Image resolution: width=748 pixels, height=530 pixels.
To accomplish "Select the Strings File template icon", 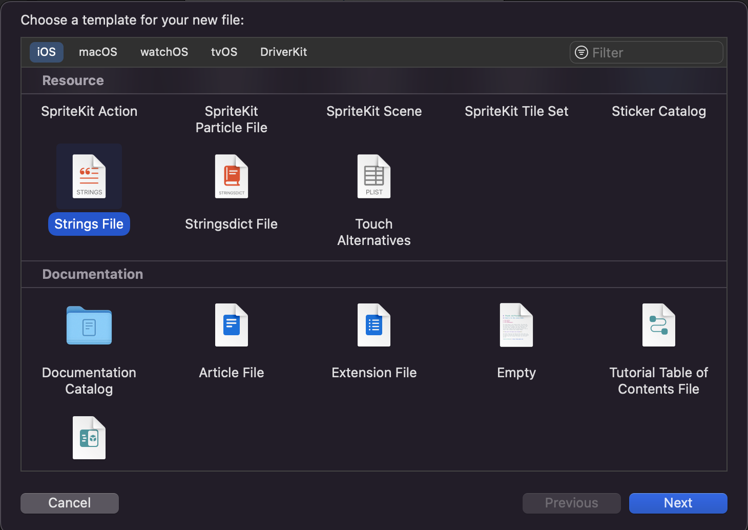I will (x=89, y=176).
